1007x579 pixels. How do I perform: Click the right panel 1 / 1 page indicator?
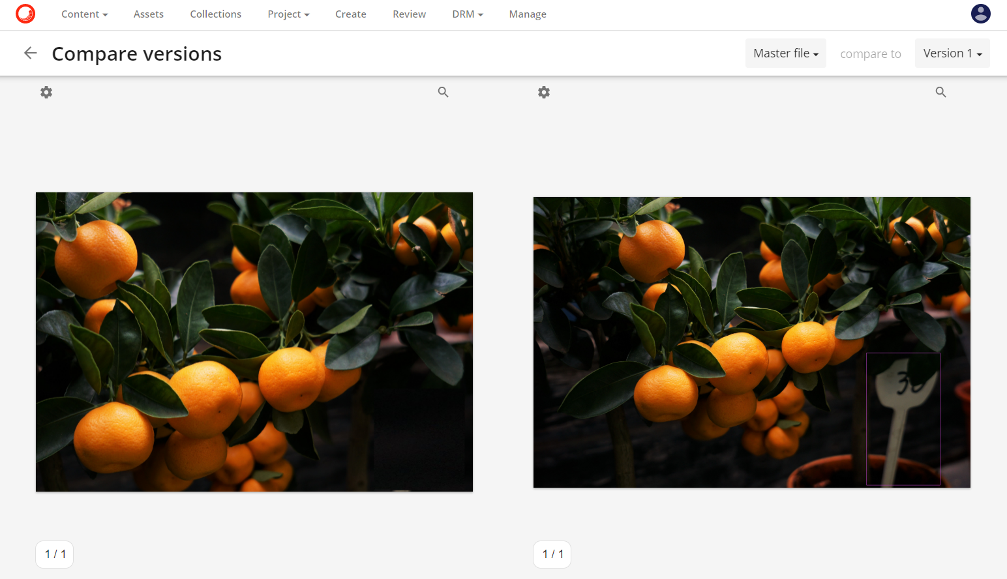click(x=552, y=554)
